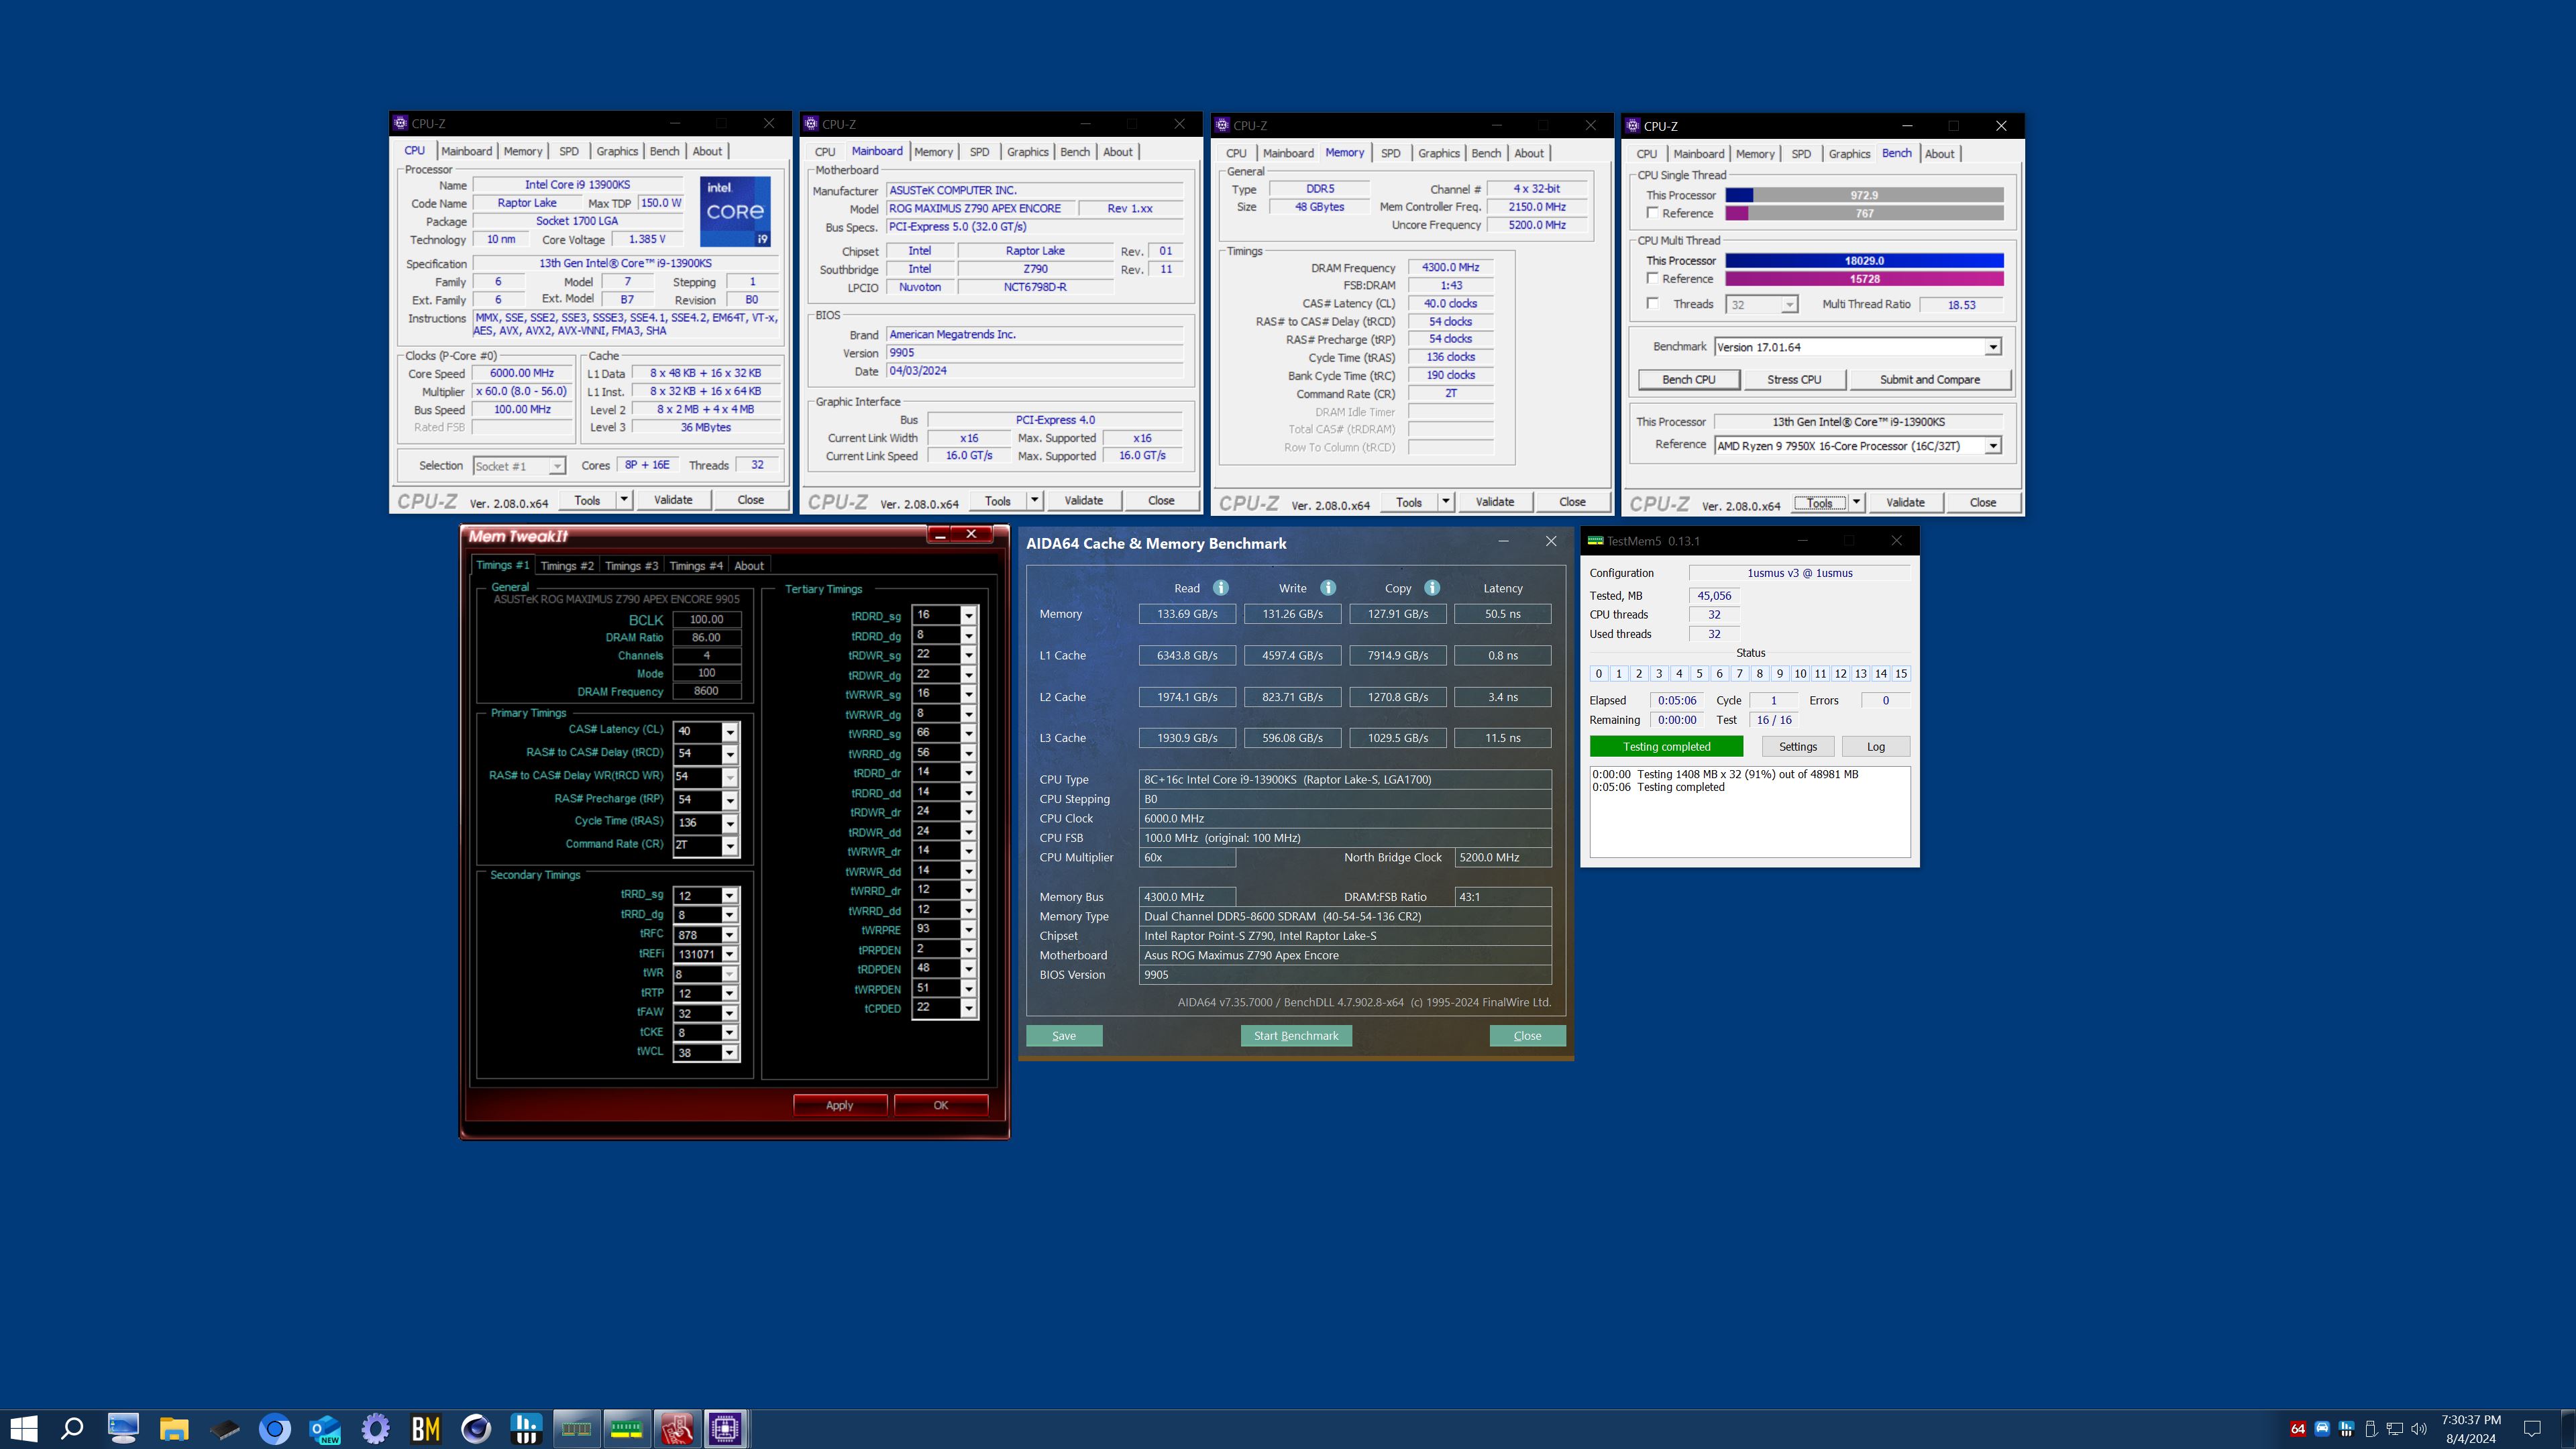This screenshot has height=1449, width=2576.
Task: Open the gear settings app in taskbar
Action: [x=376, y=1428]
